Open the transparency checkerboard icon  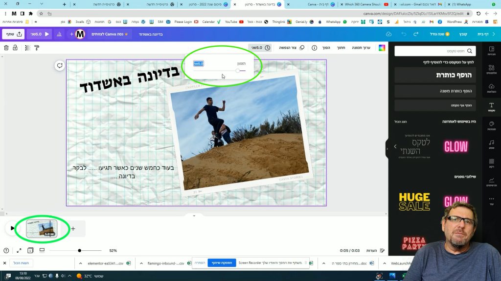tap(27, 48)
